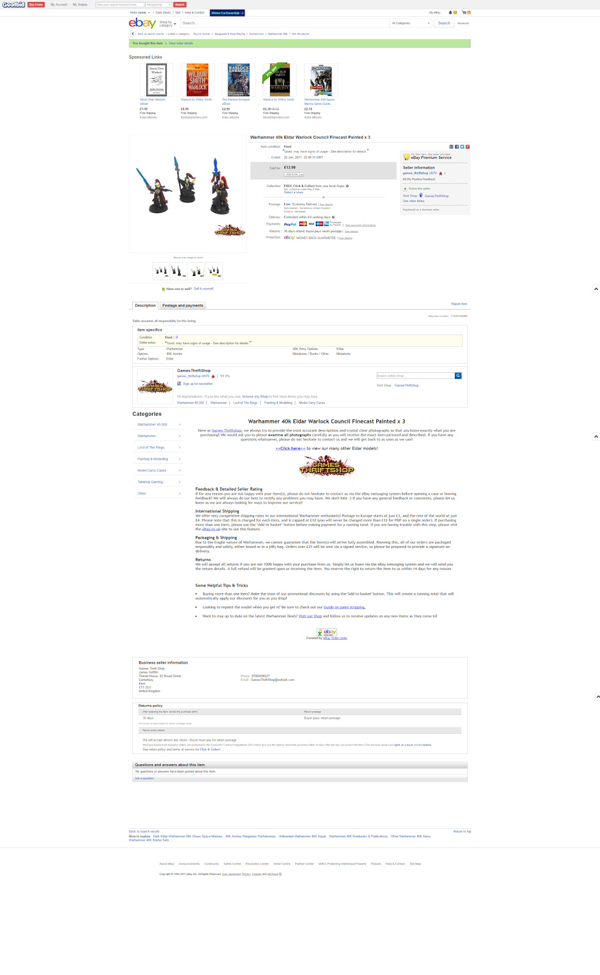Open the shopping cart icon
The height and width of the screenshot is (975, 600).
464,12
